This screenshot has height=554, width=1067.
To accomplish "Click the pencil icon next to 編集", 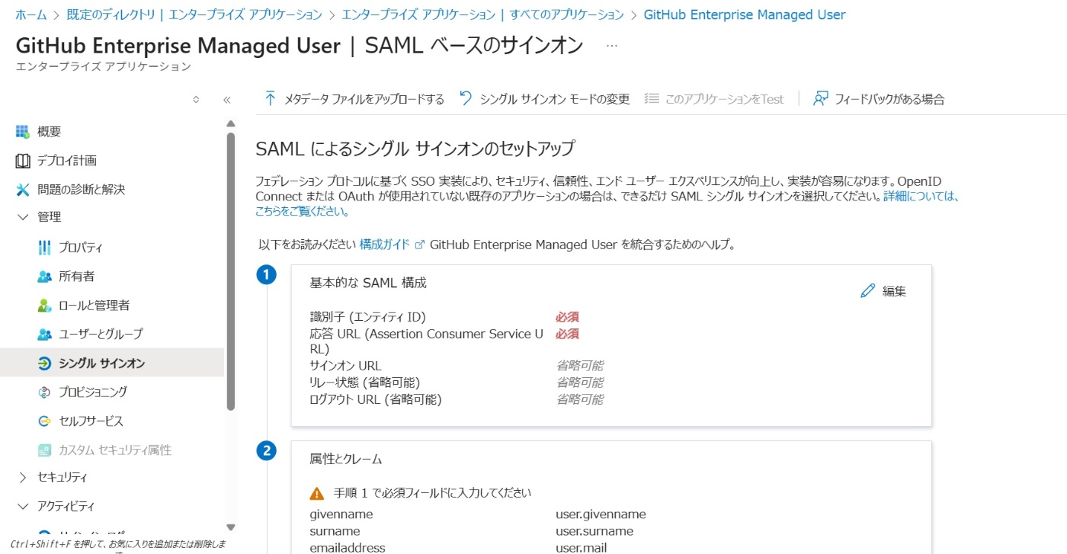I will pyautogui.click(x=867, y=291).
